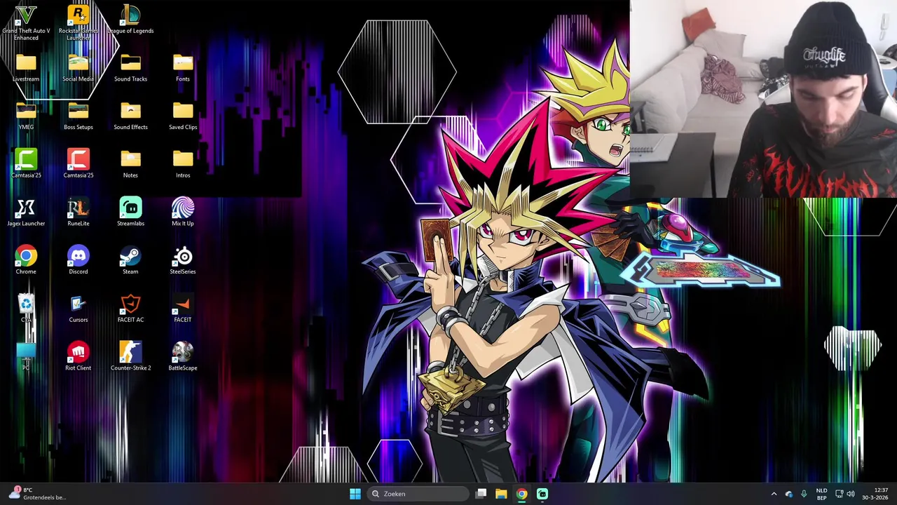Open the weather widget showing 8°C
Viewport: 897px width, 505px height.
(39, 494)
